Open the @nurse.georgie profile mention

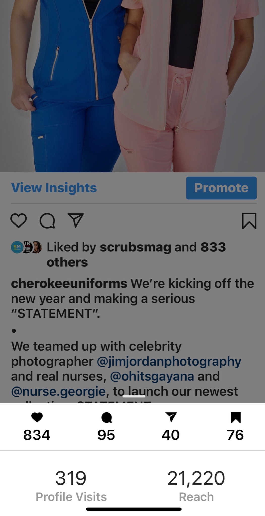[x=58, y=391]
